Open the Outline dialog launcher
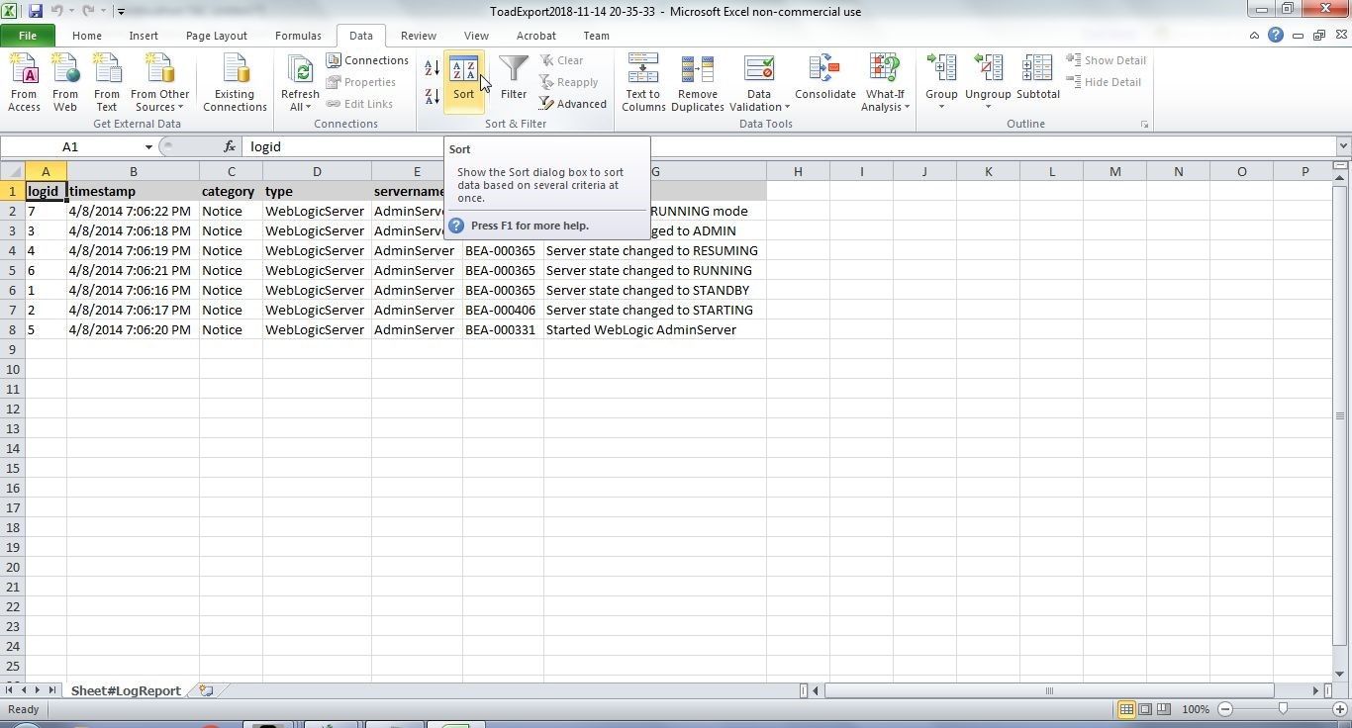Image resolution: width=1352 pixels, height=728 pixels. [1144, 125]
